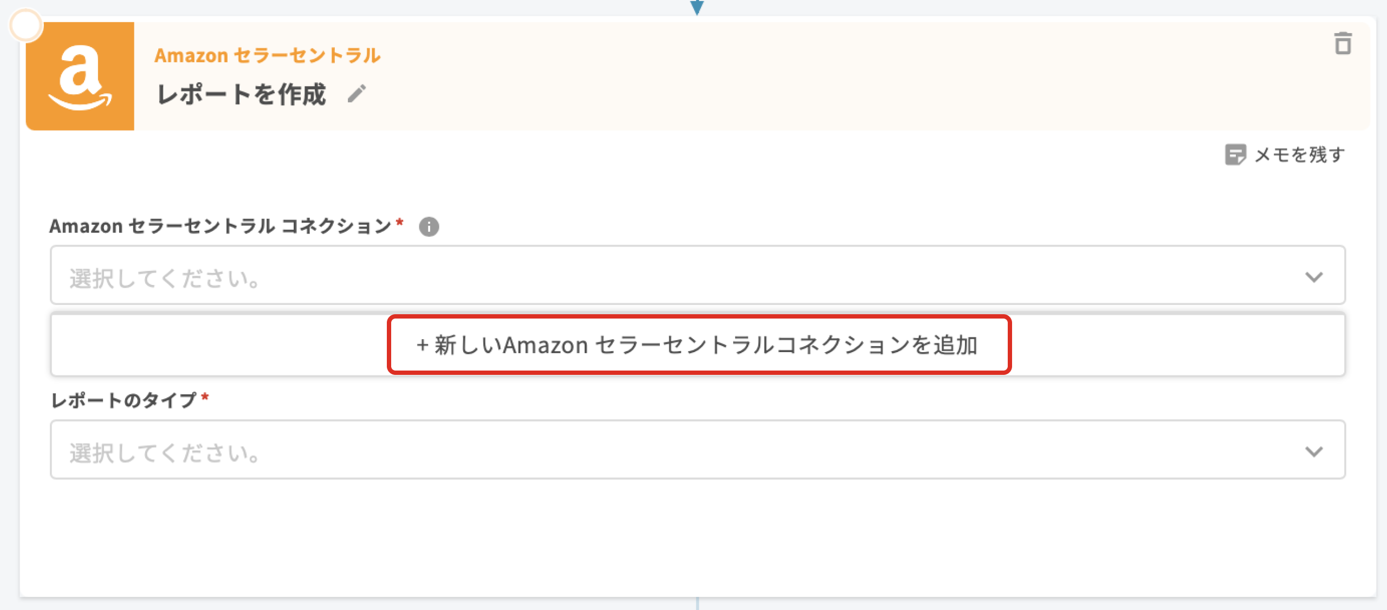Click the レポートを作成 step title
The image size is (1387, 610).
(x=242, y=94)
